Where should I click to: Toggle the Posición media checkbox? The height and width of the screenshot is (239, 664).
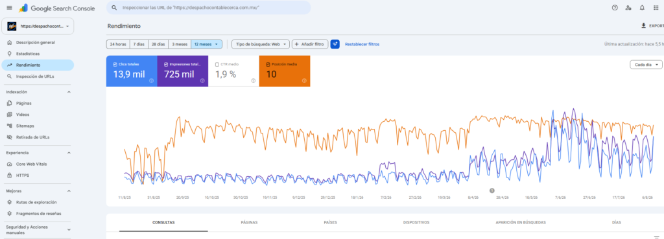pyautogui.click(x=268, y=65)
